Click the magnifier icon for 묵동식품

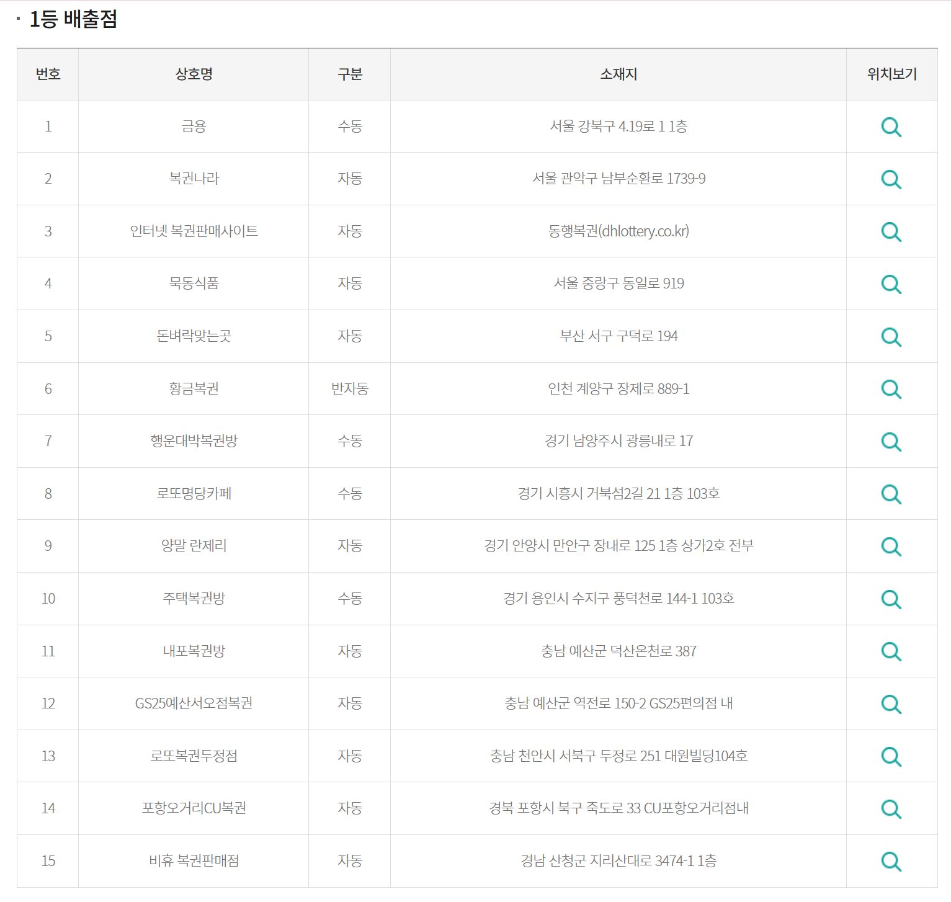pos(891,284)
